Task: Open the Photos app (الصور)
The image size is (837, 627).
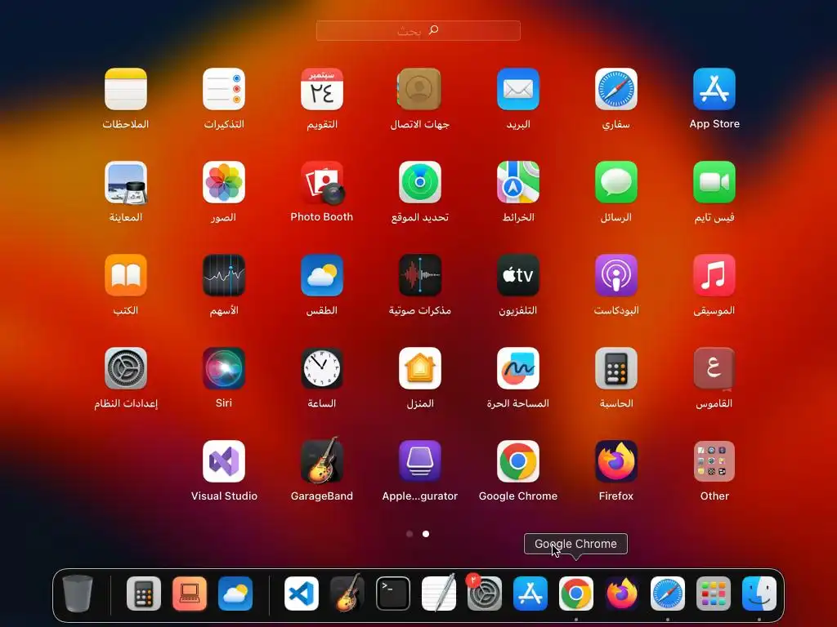Action: [224, 182]
